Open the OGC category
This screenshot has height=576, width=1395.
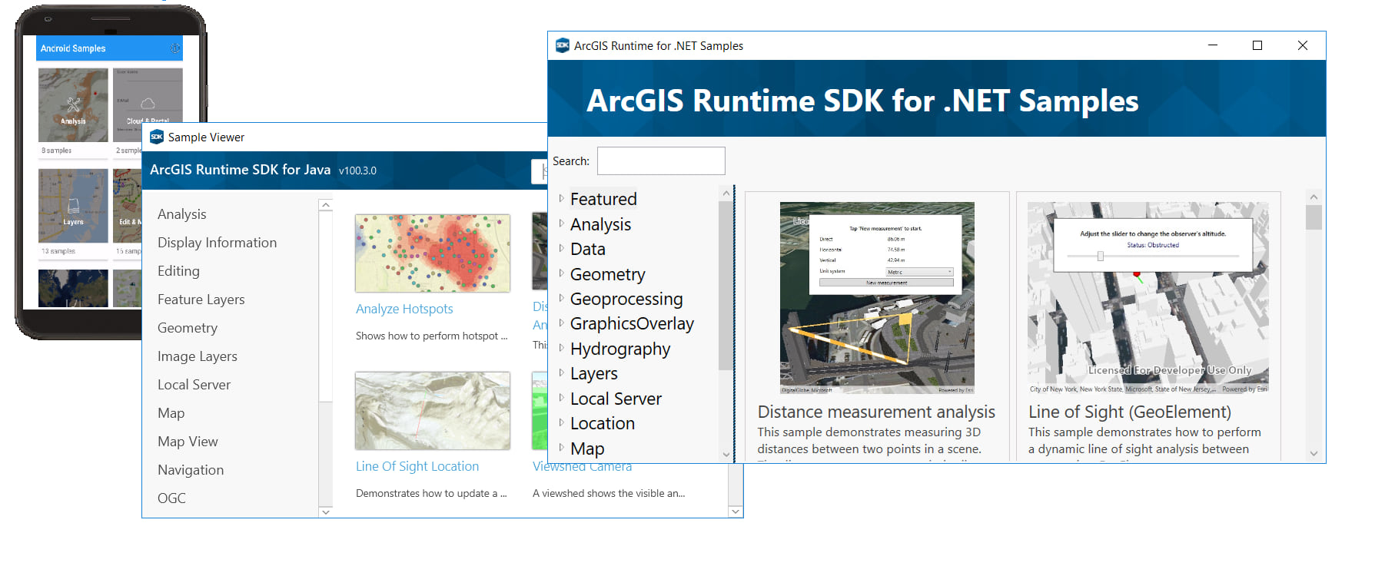coord(171,498)
